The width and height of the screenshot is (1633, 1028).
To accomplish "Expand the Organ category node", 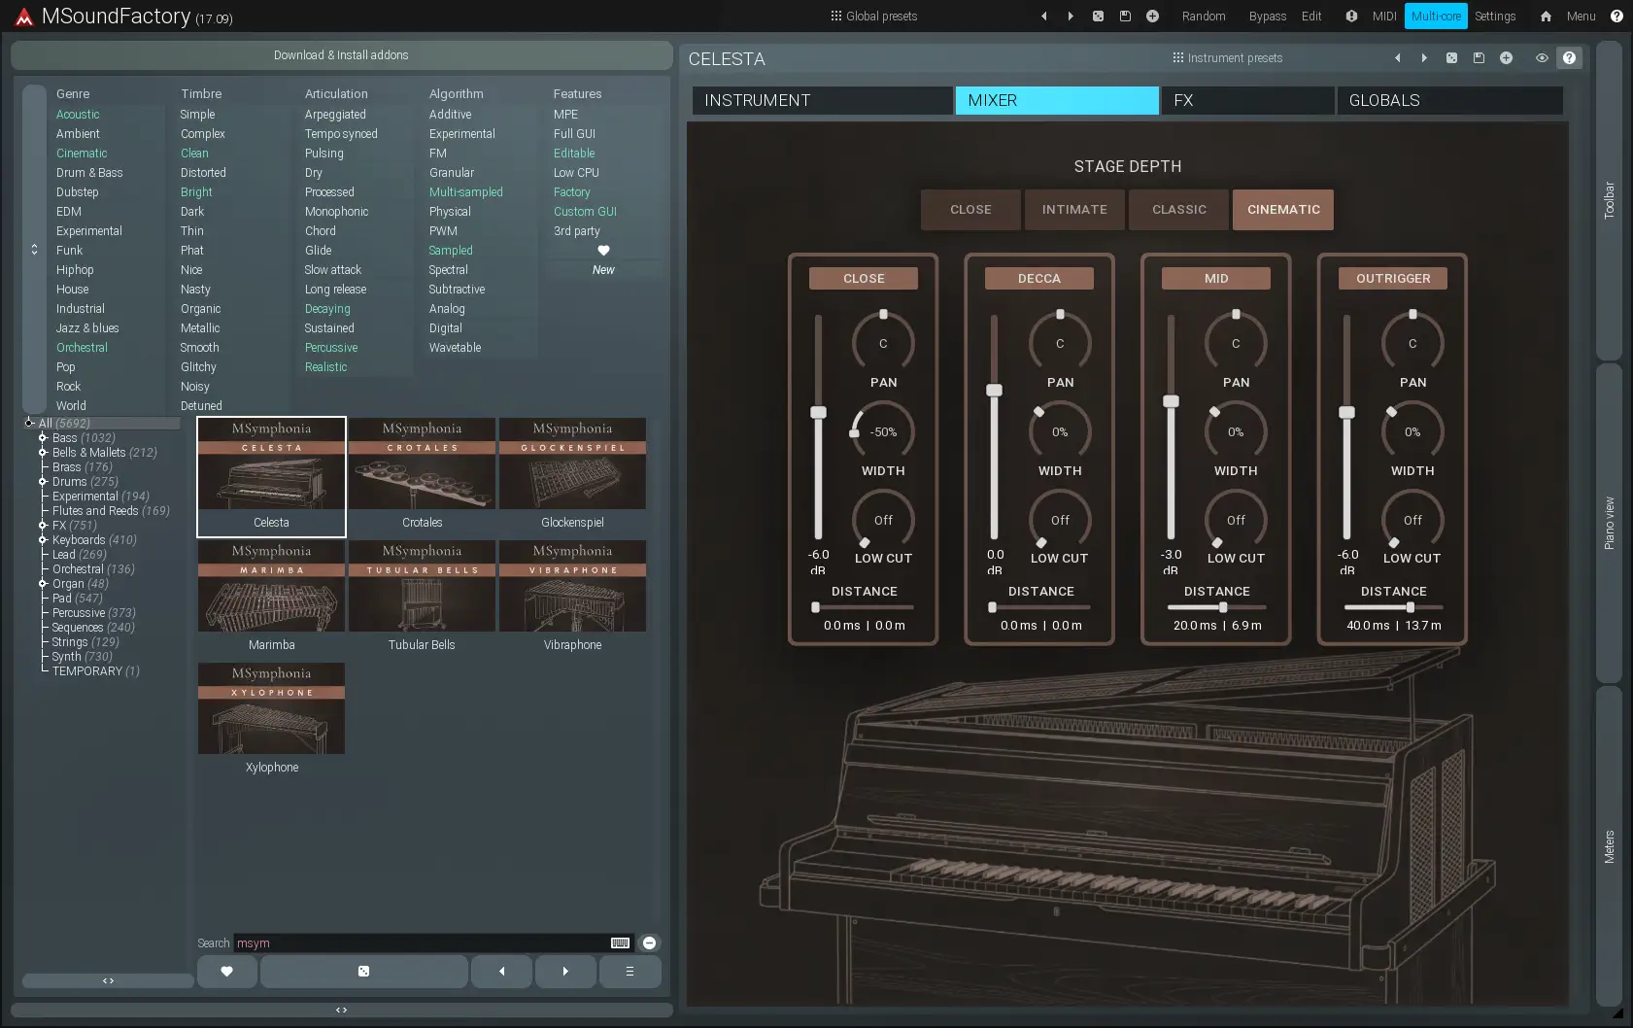I will (43, 584).
